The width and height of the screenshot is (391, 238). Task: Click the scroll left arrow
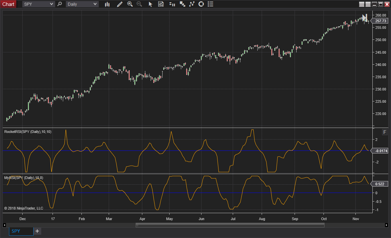click(5, 225)
